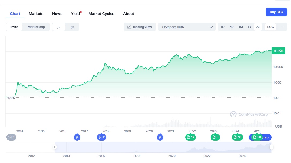This screenshot has height=163, width=291.
Task: Toggle the LOG scale button
Action: tap(270, 27)
